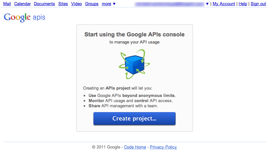Open the Privacy Policy footer link

click(x=163, y=147)
